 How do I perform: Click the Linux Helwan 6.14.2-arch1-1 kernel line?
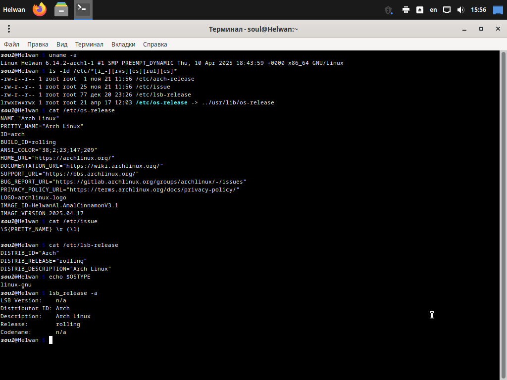pyautogui.click(x=172, y=63)
